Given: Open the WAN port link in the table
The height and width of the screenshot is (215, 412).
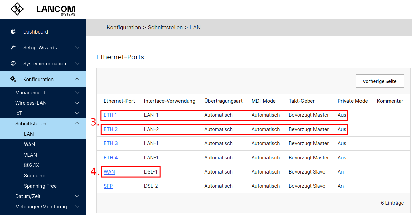Looking at the screenshot, I should (109, 172).
